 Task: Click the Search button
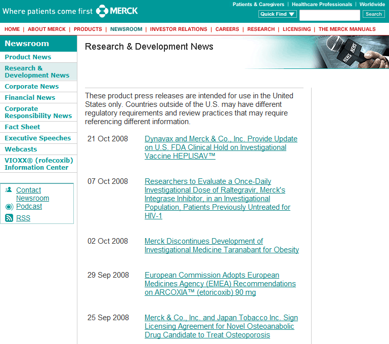click(x=374, y=14)
